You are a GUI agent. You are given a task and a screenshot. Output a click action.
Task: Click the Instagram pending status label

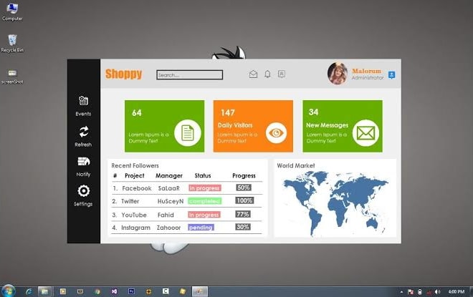pyautogui.click(x=201, y=228)
